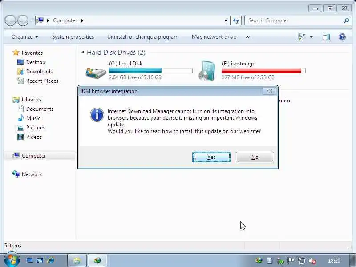Click the green check tray icon
This screenshot has height=267, width=356.
click(x=280, y=261)
